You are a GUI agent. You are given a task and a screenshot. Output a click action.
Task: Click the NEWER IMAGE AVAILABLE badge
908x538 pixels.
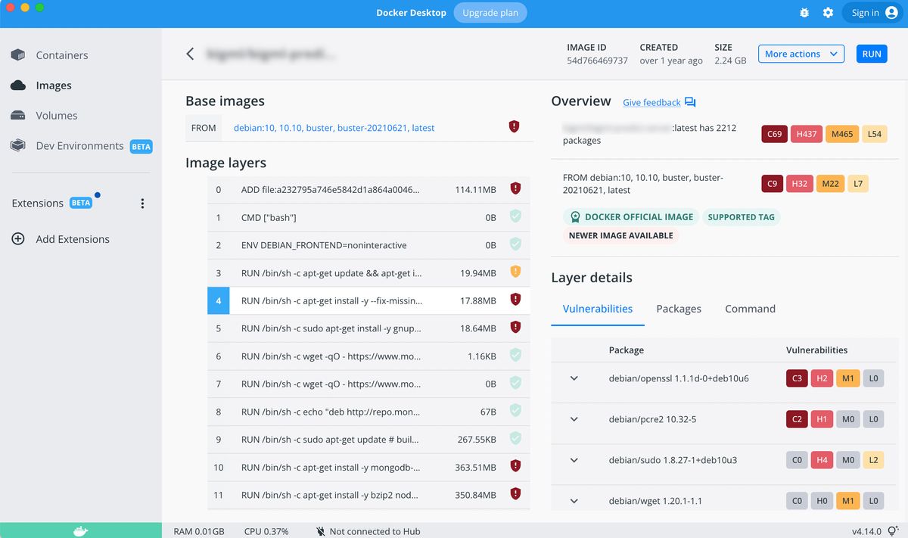point(621,235)
